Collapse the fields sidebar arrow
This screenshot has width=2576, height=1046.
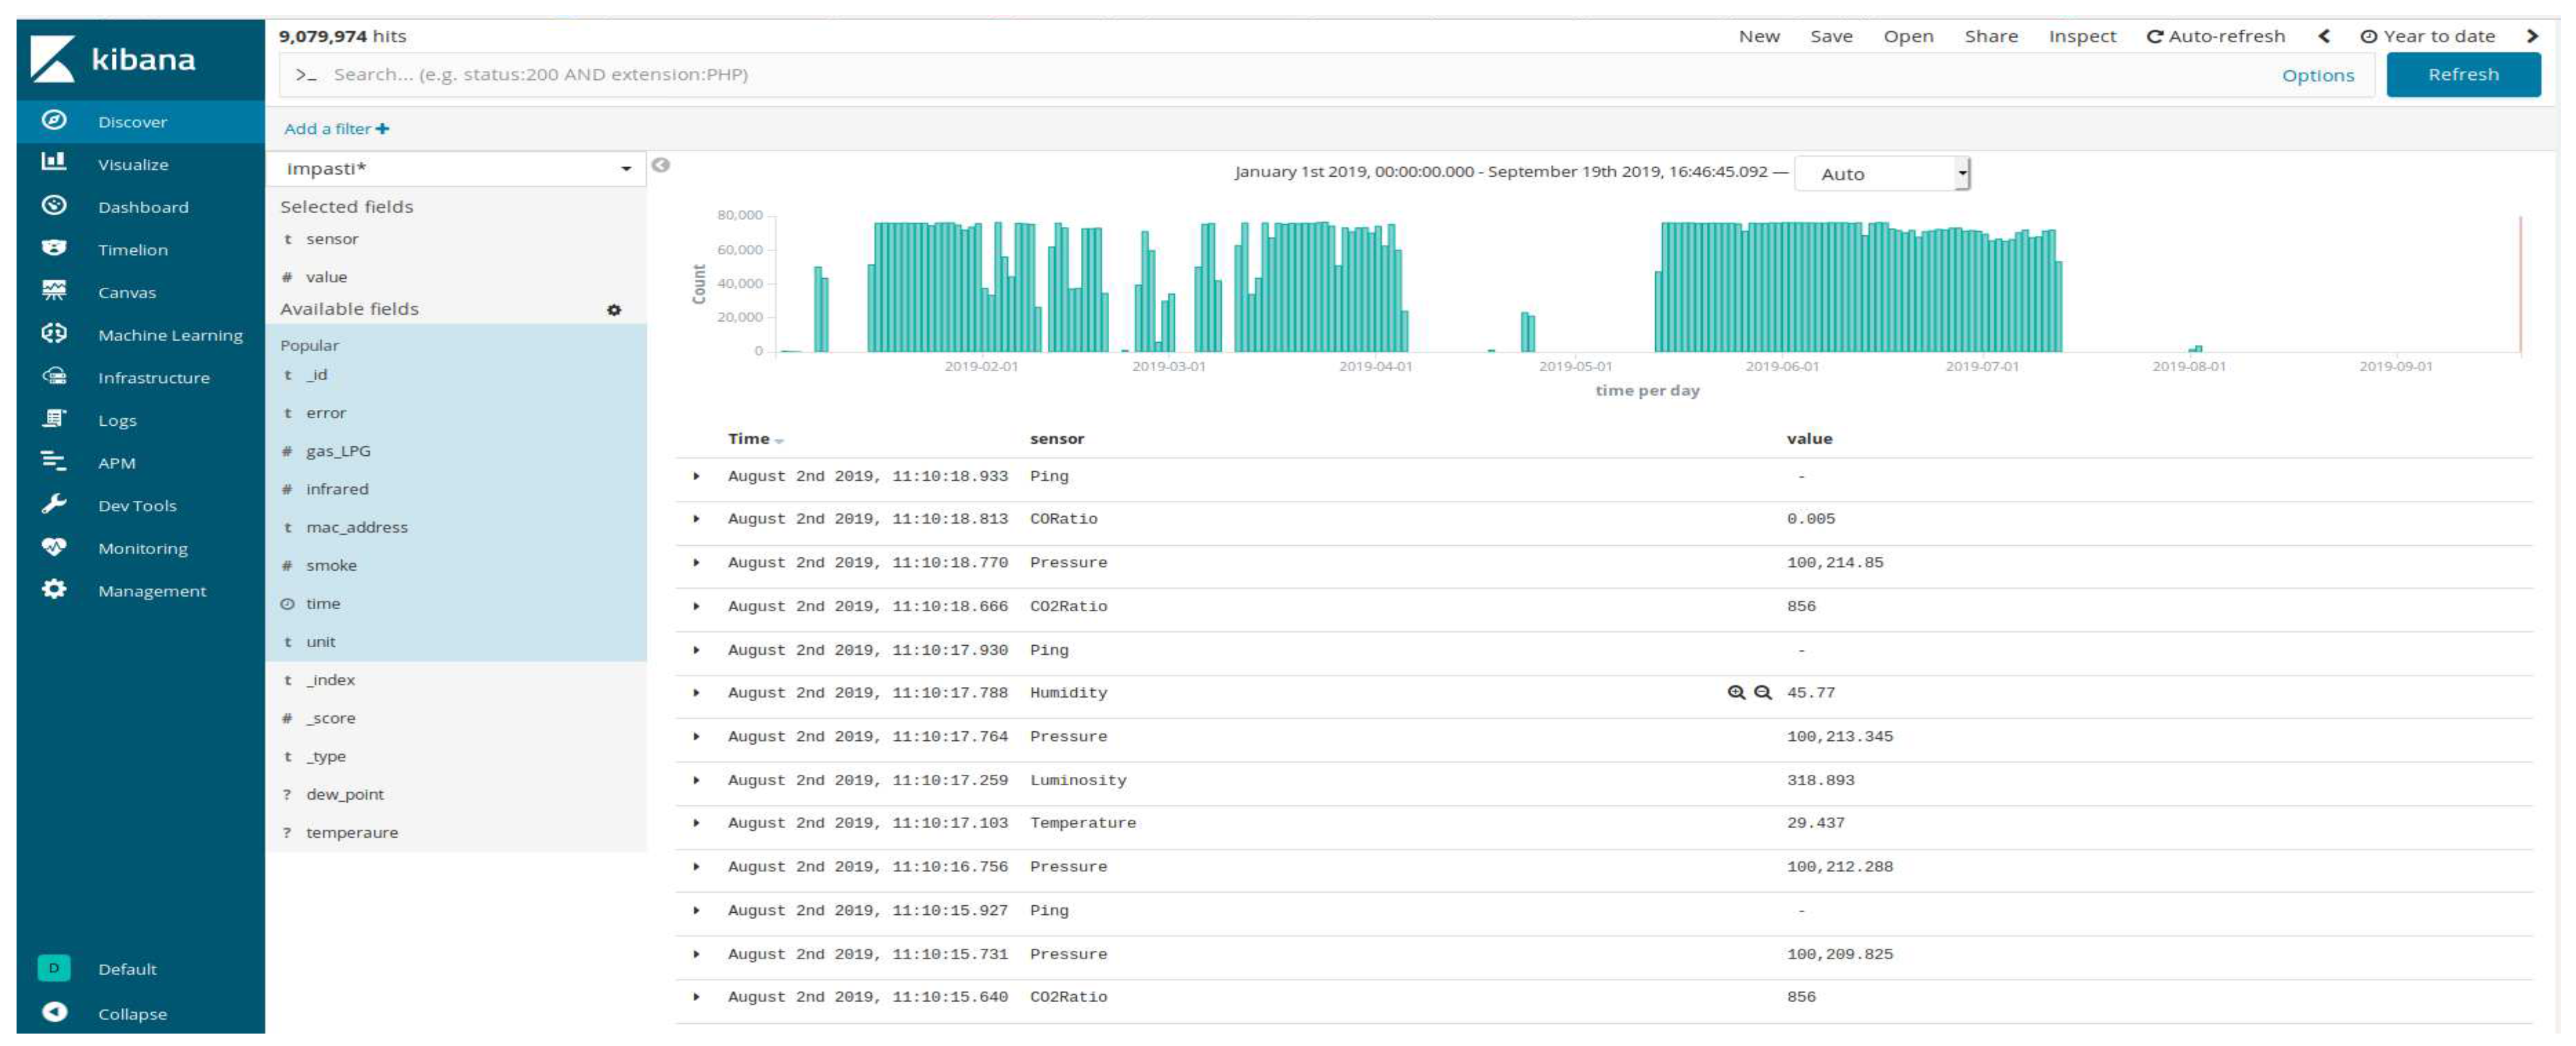(661, 165)
